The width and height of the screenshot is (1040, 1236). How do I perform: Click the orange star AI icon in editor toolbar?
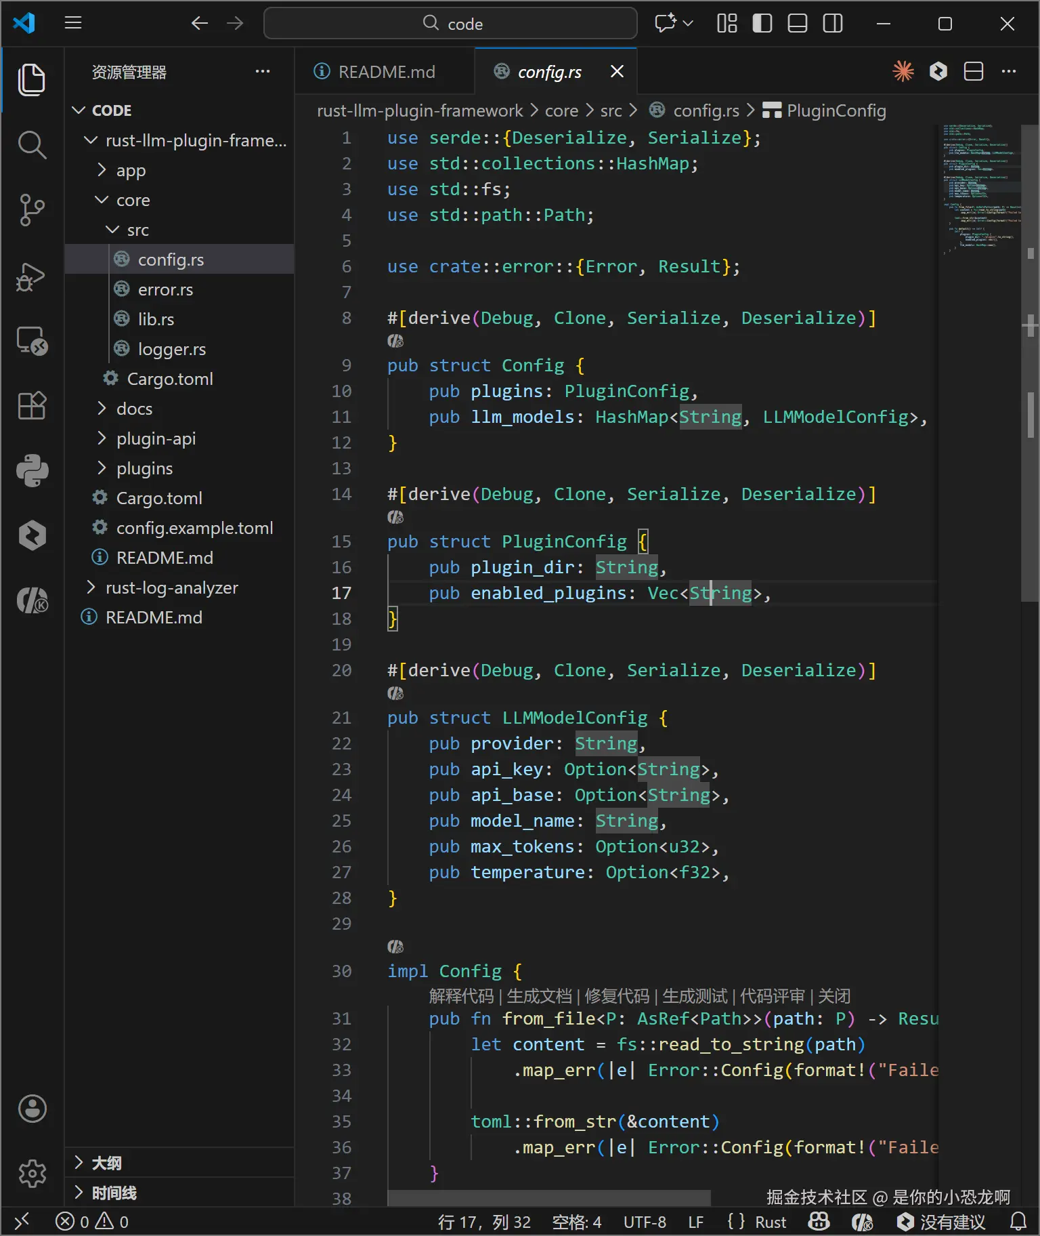click(x=903, y=71)
